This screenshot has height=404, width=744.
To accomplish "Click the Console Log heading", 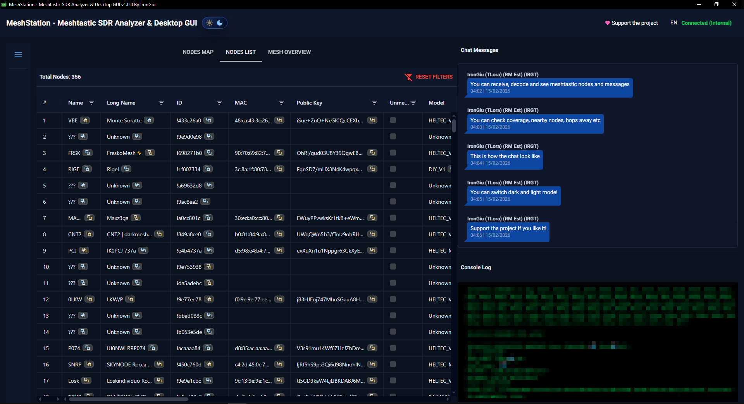I will [x=475, y=267].
